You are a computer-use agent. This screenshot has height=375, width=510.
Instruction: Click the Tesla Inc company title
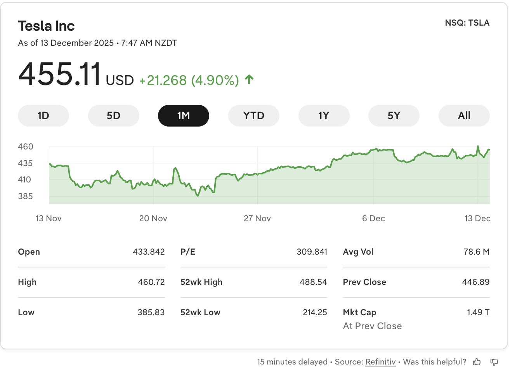click(x=46, y=26)
